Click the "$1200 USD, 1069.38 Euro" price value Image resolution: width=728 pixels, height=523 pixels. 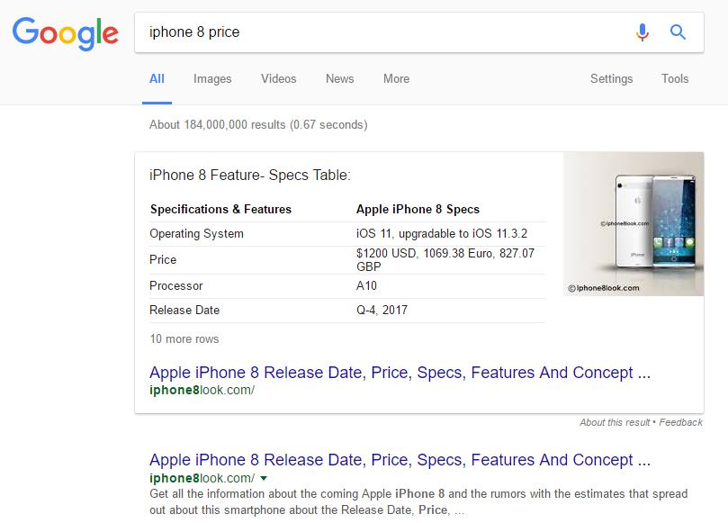point(445,259)
